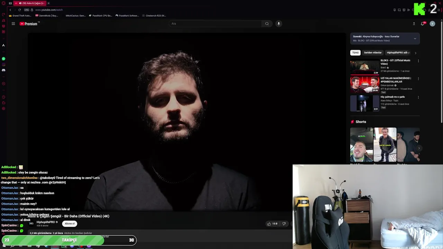Open Aria AI in the Opera sidebar
Screen dimensions: 443x249
pos(3,45)
